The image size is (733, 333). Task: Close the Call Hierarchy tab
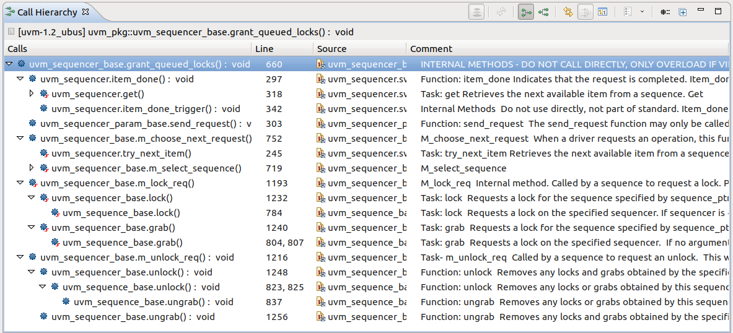click(x=86, y=12)
